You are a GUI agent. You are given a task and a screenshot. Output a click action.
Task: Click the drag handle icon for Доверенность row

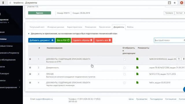pos(30,68)
